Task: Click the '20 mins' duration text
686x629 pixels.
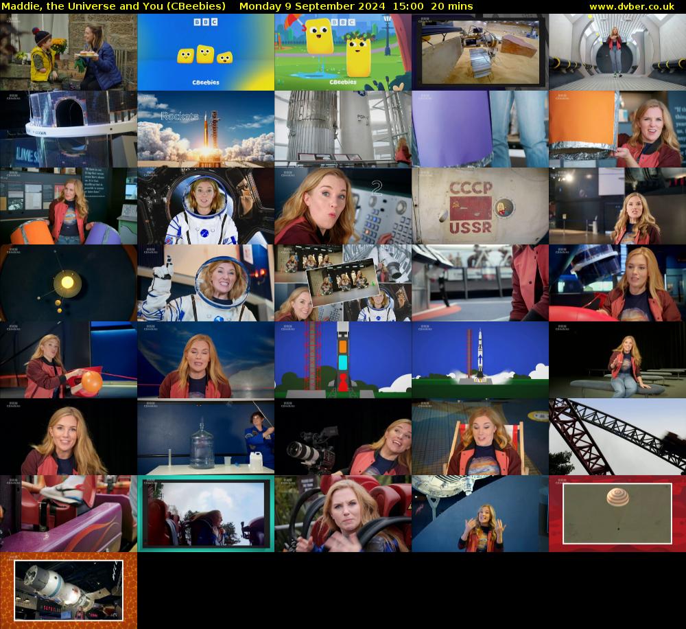Action: click(452, 6)
